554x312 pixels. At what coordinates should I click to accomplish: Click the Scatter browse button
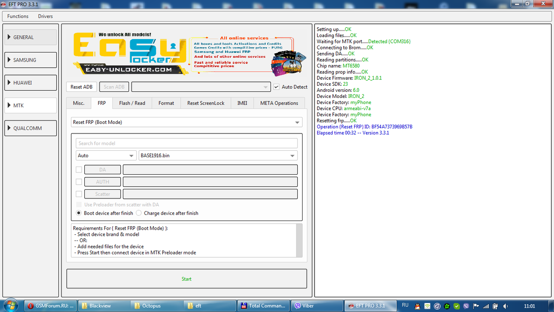tap(103, 194)
